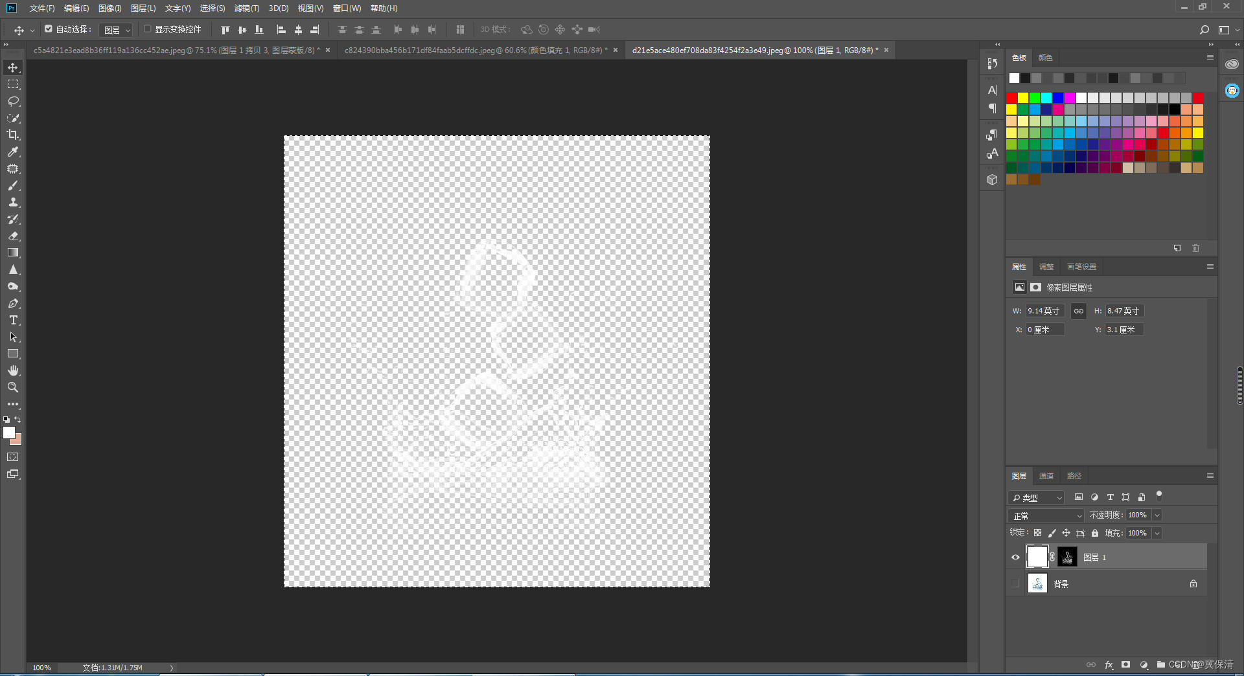Viewport: 1244px width, 676px height.
Task: Toggle lock position icon
Action: (x=1066, y=533)
